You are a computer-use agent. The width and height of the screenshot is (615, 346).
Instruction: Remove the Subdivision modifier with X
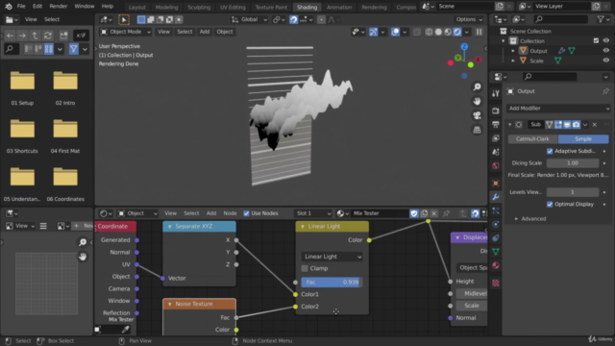[595, 125]
